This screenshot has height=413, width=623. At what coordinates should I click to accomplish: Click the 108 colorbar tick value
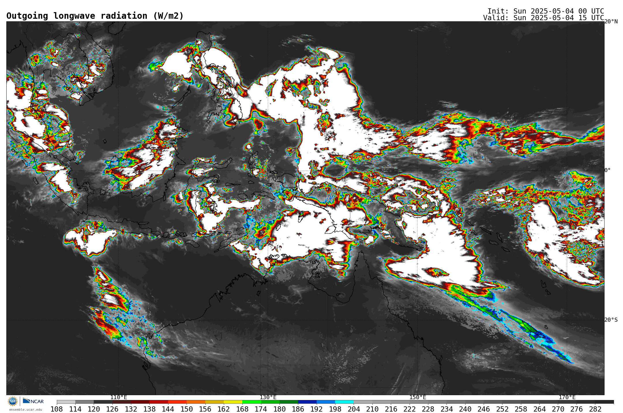[x=57, y=409]
